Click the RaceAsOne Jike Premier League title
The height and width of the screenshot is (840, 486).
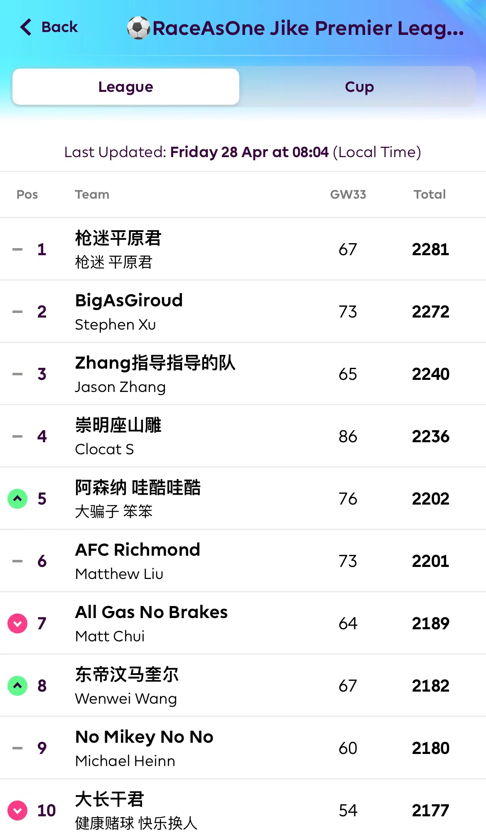point(308,28)
